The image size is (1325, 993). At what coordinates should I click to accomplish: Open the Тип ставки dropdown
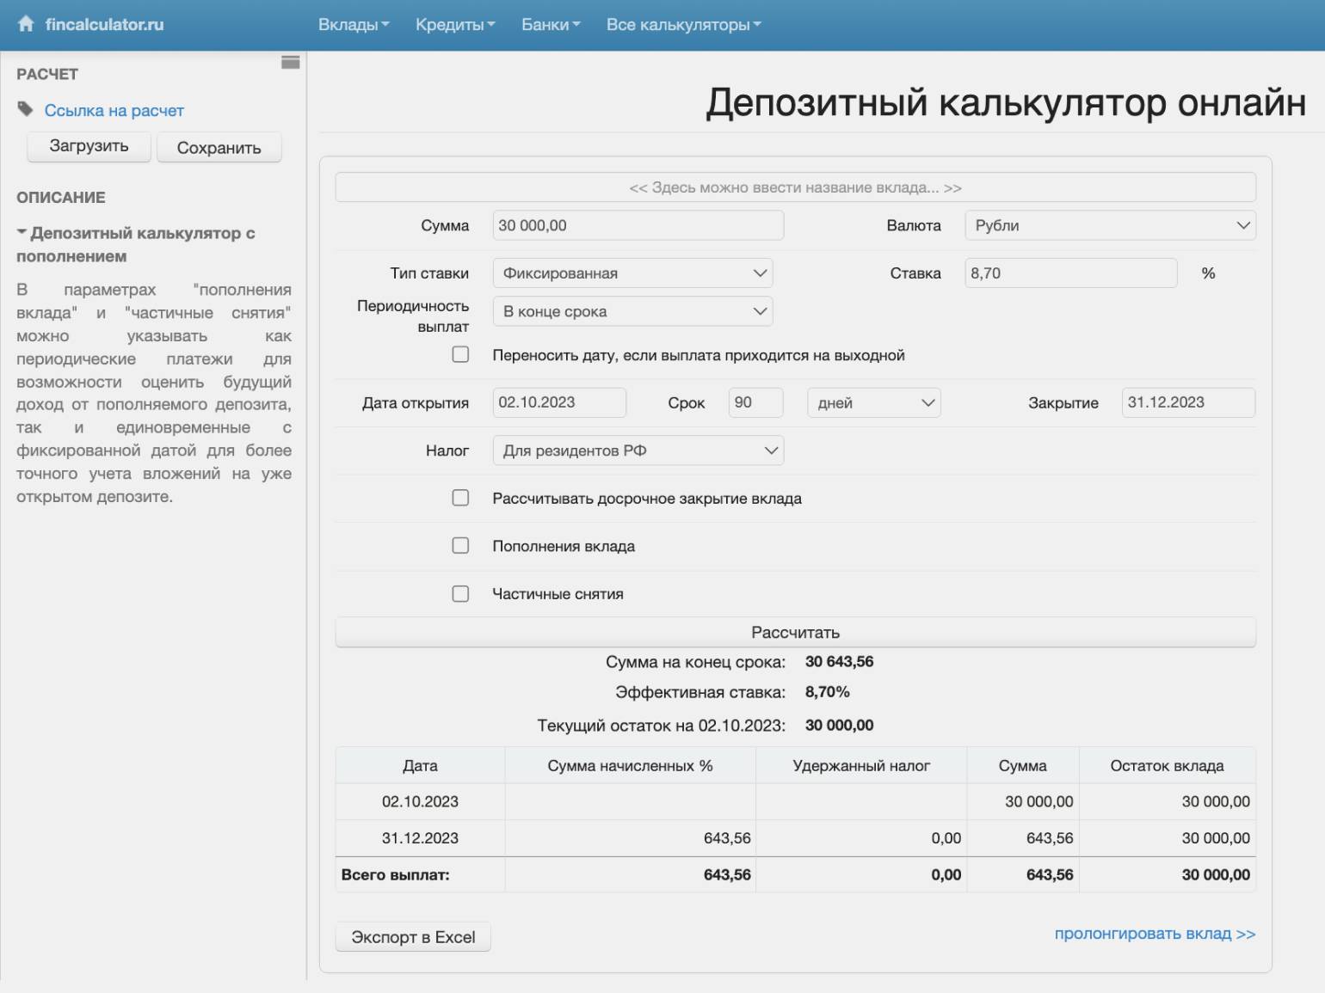(632, 273)
